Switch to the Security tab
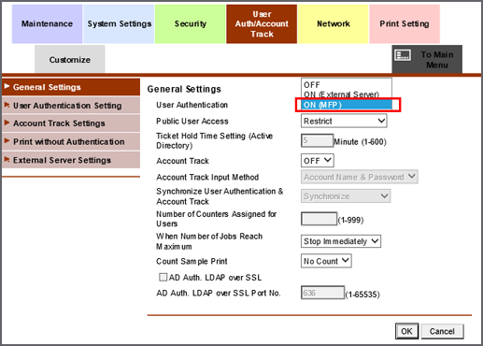Image resolution: width=483 pixels, height=346 pixels. pyautogui.click(x=191, y=24)
